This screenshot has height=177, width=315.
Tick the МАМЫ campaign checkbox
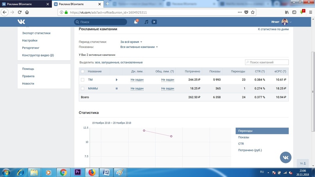click(x=83, y=88)
